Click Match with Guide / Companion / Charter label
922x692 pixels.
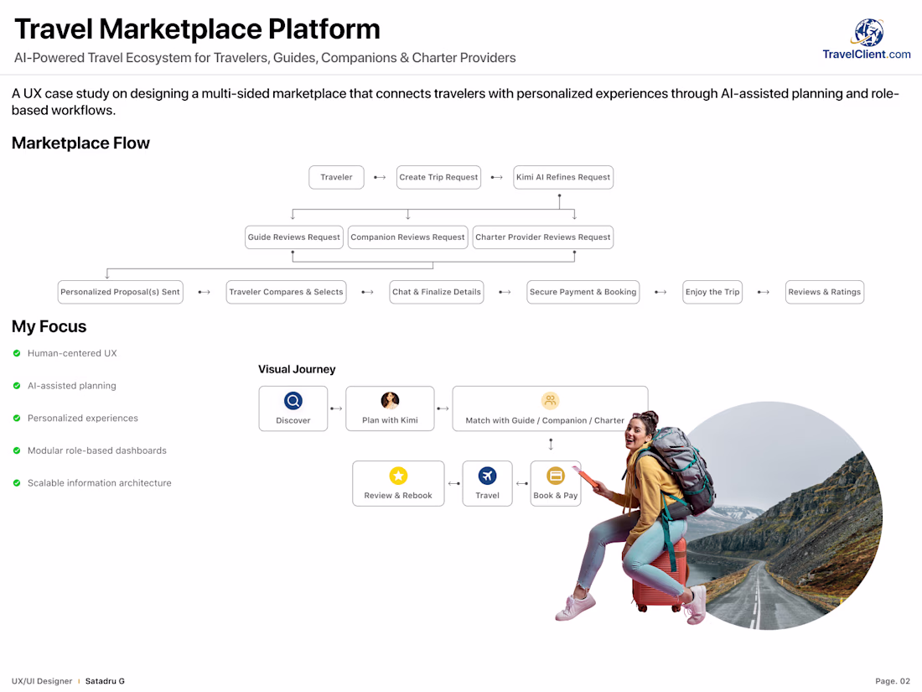545,420
